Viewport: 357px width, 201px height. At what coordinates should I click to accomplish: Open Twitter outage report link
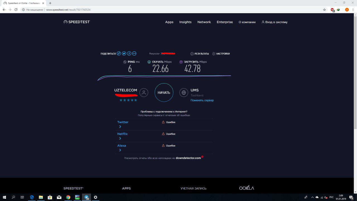pyautogui.click(x=123, y=122)
